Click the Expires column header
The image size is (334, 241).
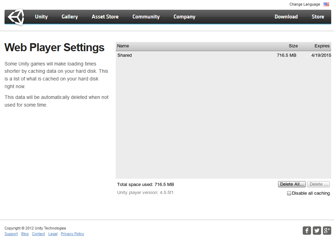click(322, 46)
